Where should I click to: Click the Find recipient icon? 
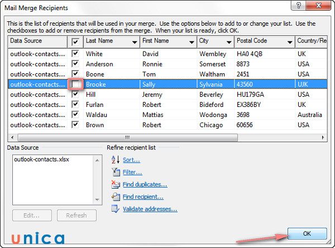116,196
